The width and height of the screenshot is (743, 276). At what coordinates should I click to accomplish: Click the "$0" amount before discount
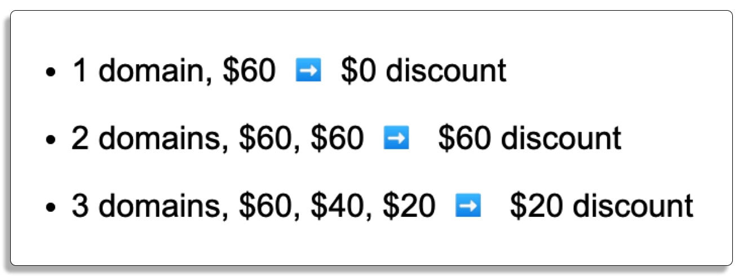tap(359, 72)
